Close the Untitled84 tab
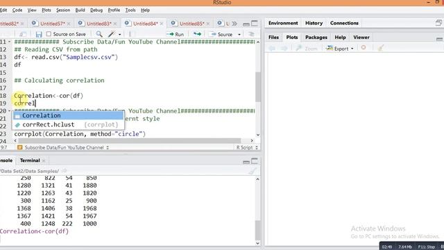Viewport: 444px width, 250px height. click(162, 24)
